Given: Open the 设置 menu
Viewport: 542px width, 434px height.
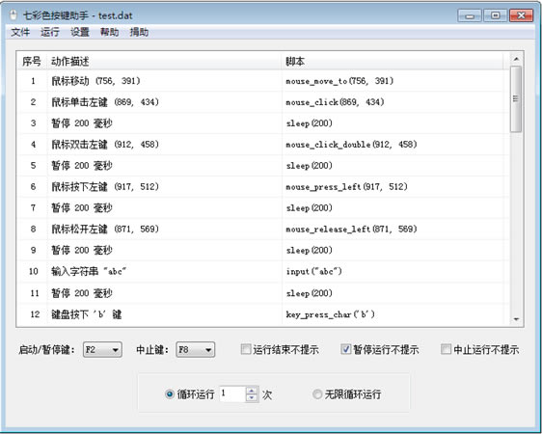Looking at the screenshot, I should pyautogui.click(x=80, y=32).
